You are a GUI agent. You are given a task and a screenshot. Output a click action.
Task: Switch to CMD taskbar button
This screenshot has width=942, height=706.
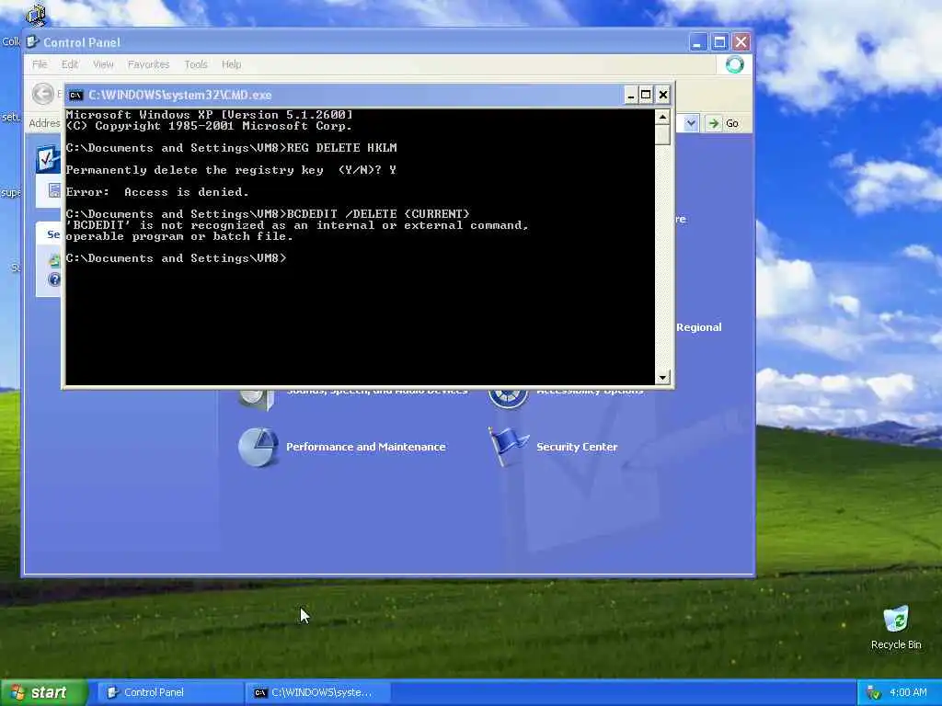coord(317,692)
